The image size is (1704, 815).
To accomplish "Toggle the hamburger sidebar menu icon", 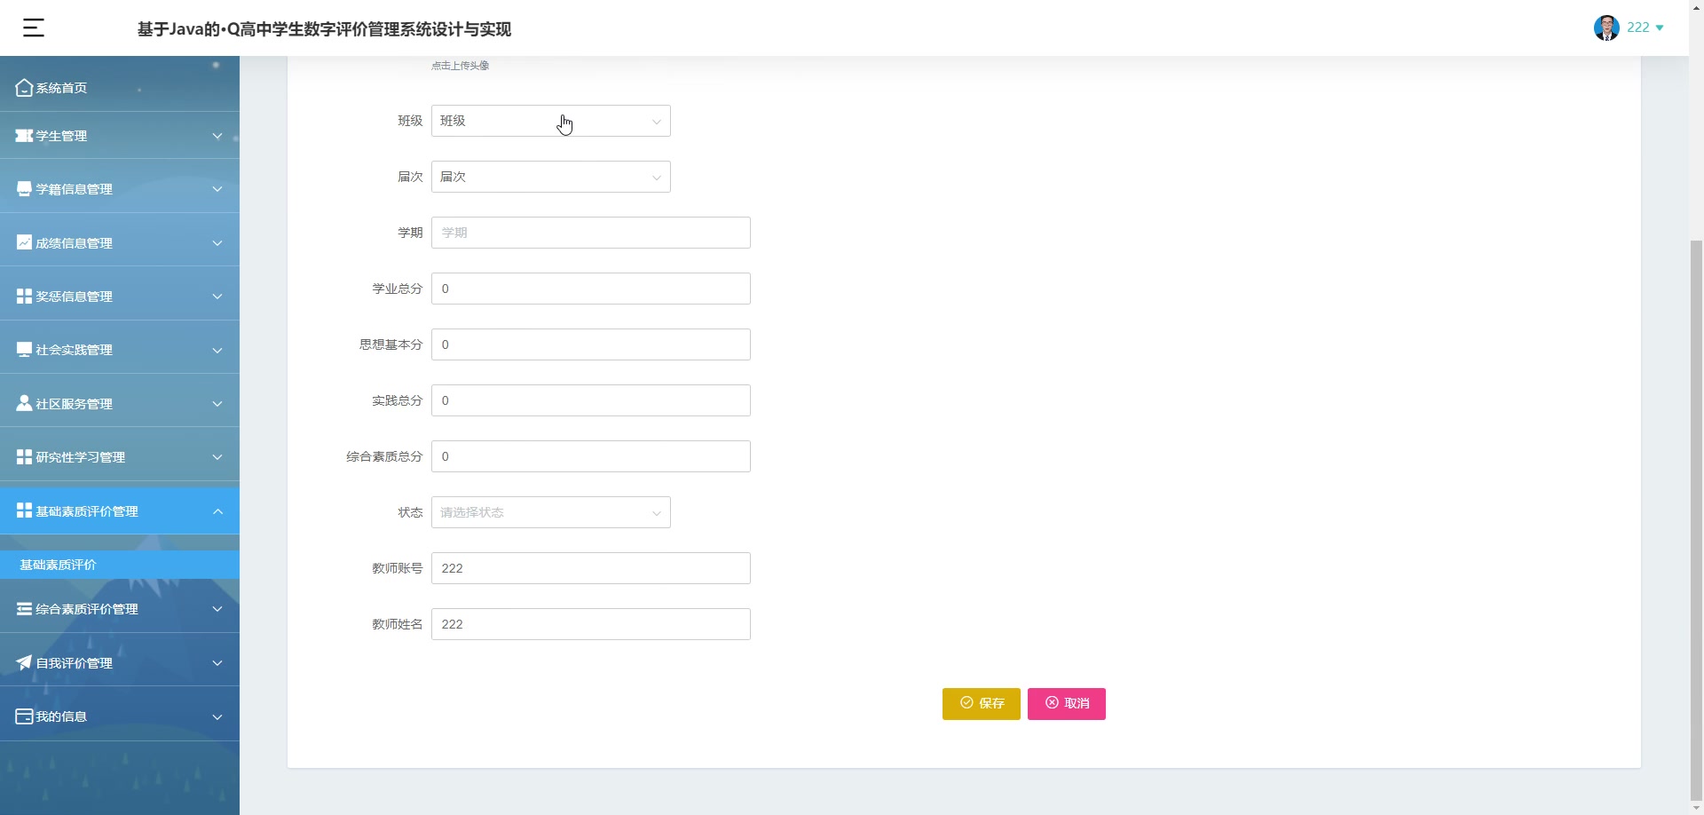I will 34,28.
